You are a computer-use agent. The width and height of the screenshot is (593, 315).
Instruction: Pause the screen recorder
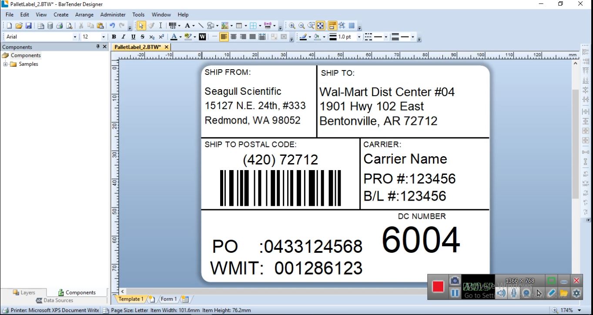click(x=455, y=293)
